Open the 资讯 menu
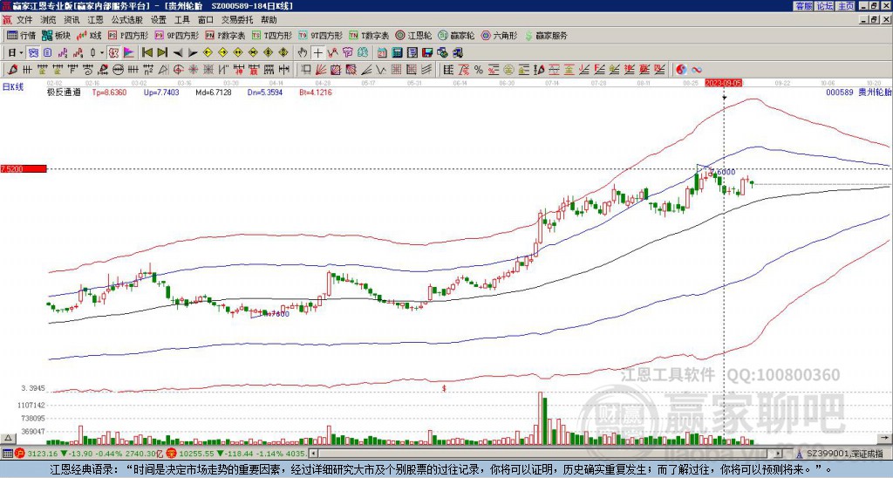Image resolution: width=893 pixels, height=478 pixels. [x=72, y=20]
